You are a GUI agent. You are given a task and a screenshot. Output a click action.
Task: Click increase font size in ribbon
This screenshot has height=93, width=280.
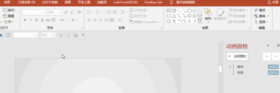(x=66, y=12)
